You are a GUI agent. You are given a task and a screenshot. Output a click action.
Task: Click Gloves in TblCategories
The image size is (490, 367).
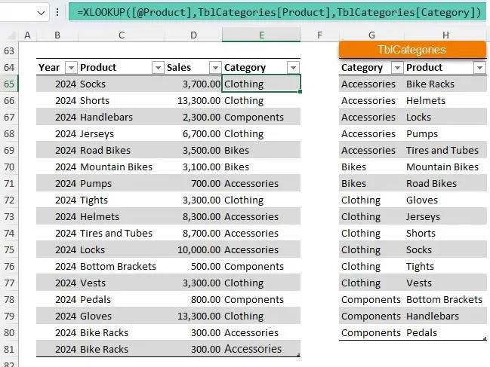coord(445,200)
